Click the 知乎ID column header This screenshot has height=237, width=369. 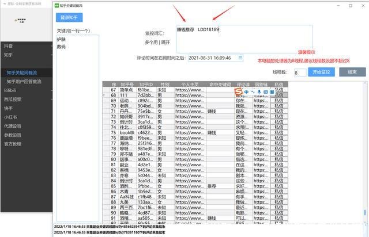point(146,85)
